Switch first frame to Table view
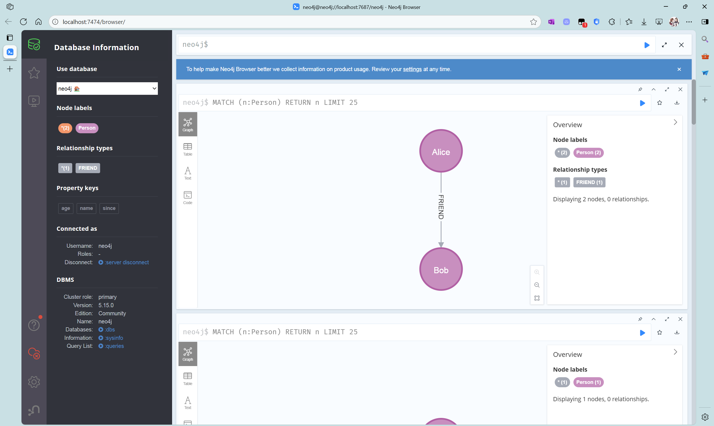 tap(188, 149)
